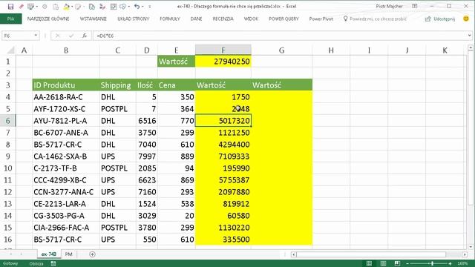Open the RECENZJA ribbon tab
Image resolution: width=475 pixels, height=267 pixels.
(x=223, y=19)
